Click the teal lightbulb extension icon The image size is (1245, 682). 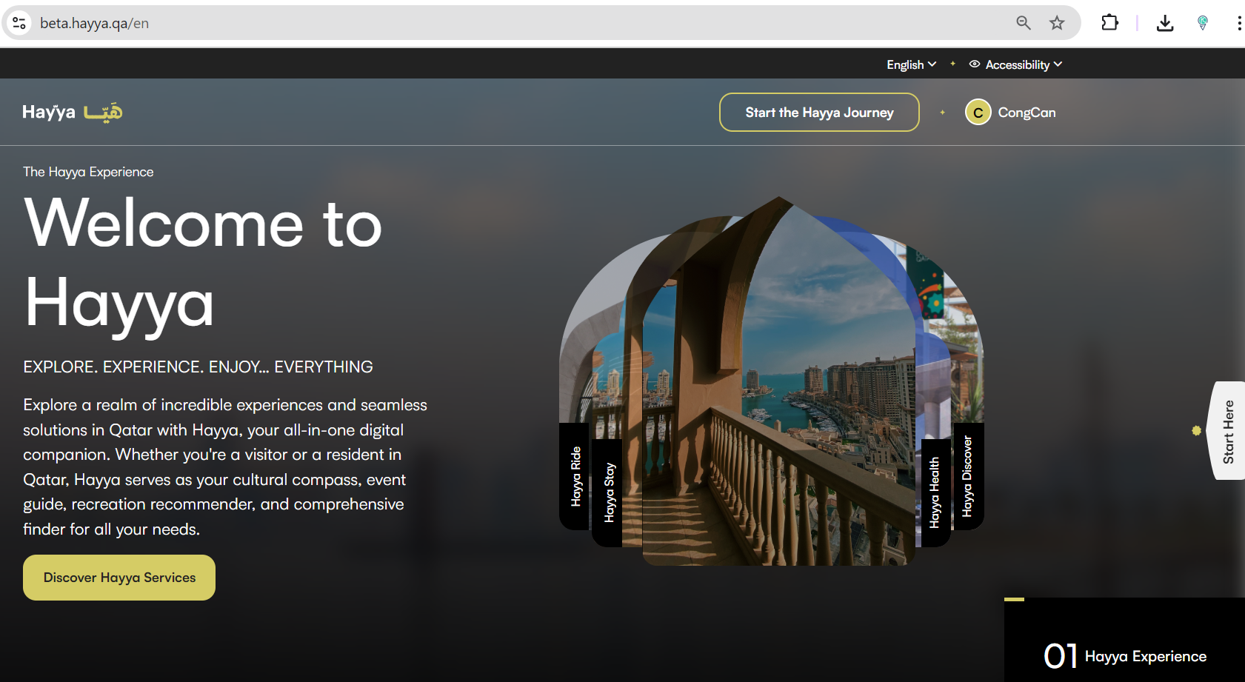(1203, 23)
